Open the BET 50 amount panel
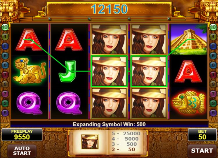 click(x=202, y=135)
